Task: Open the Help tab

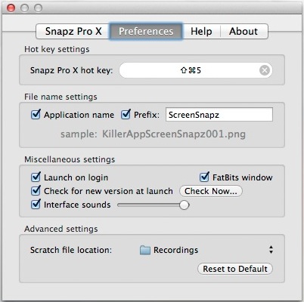Action: (x=201, y=32)
